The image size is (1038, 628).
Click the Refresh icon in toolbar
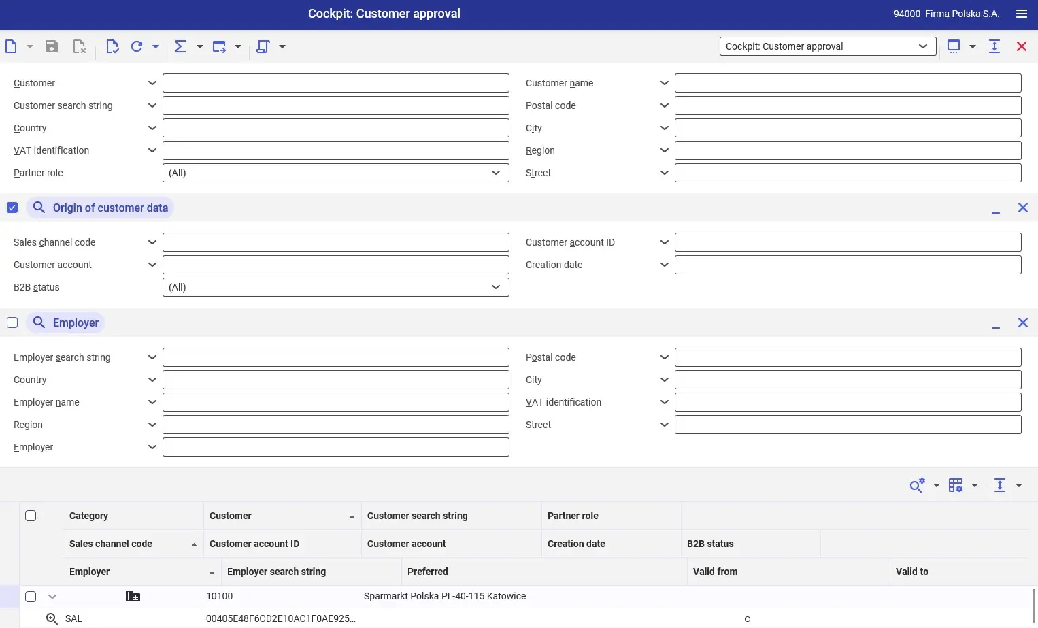(x=137, y=46)
